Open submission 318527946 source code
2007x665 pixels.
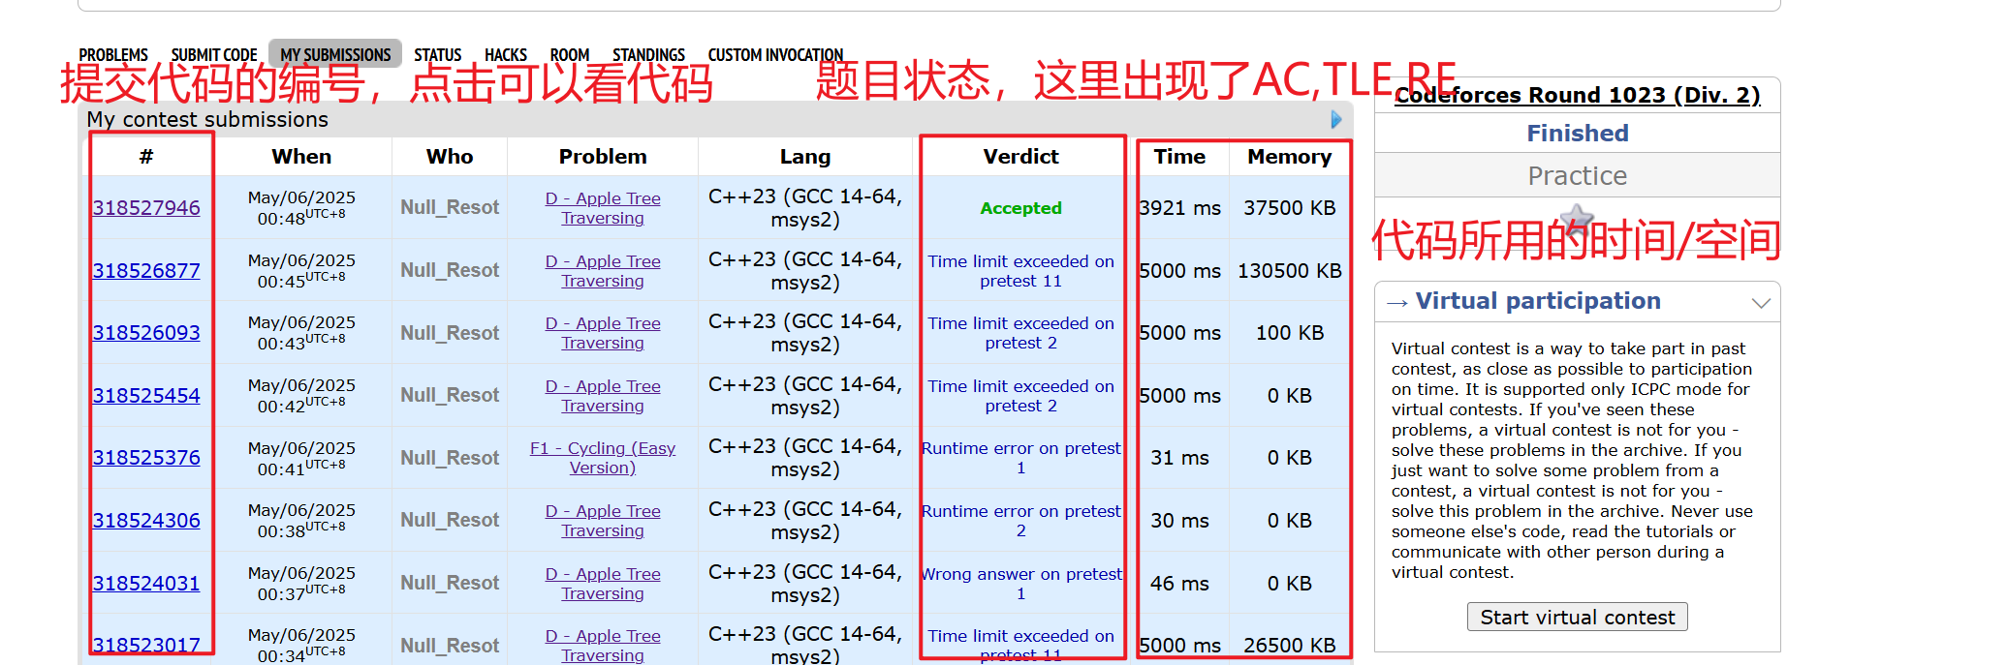click(146, 208)
